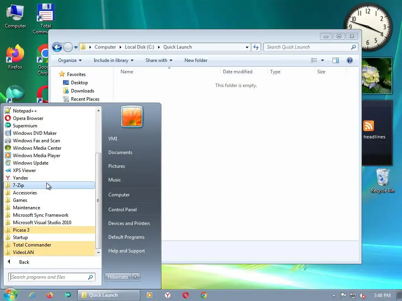Open the Include in library dropdown
The width and height of the screenshot is (402, 301).
coord(113,60)
